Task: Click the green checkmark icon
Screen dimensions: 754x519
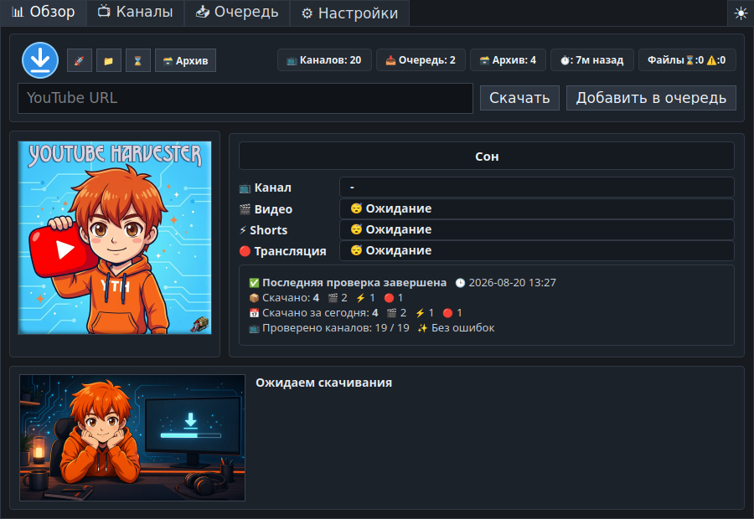Action: tap(254, 283)
